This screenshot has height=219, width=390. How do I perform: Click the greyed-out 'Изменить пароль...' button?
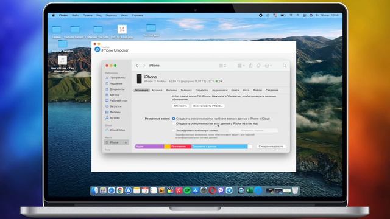click(253, 130)
